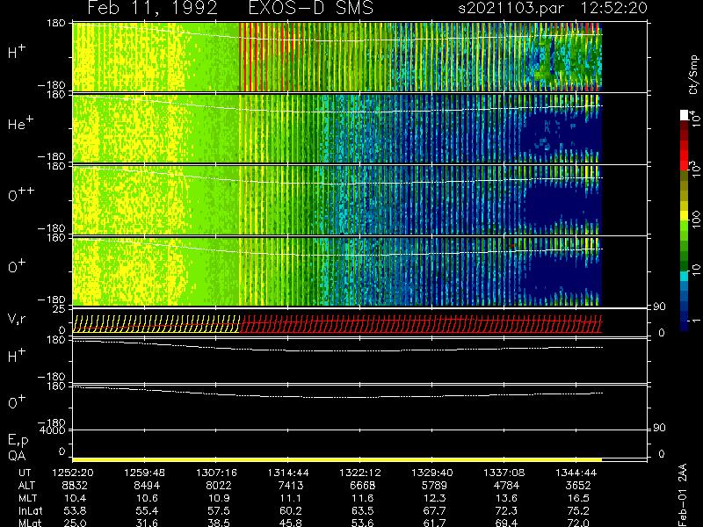Image resolution: width=703 pixels, height=527 pixels.
Task: Click the 'V,r' panel label
Action: (x=17, y=319)
